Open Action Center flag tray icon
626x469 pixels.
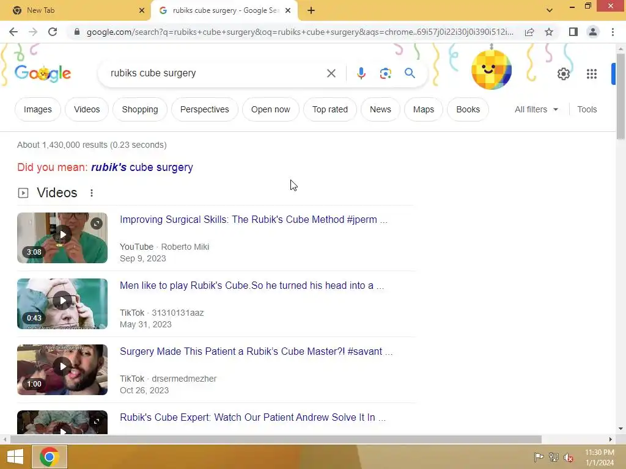tap(539, 457)
